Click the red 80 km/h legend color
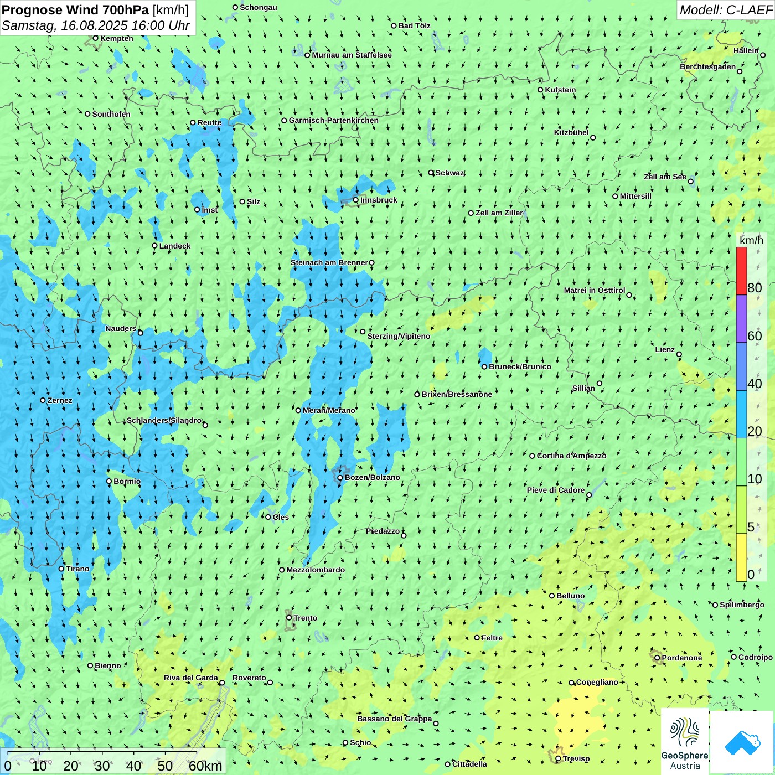The image size is (775, 775). (x=741, y=271)
